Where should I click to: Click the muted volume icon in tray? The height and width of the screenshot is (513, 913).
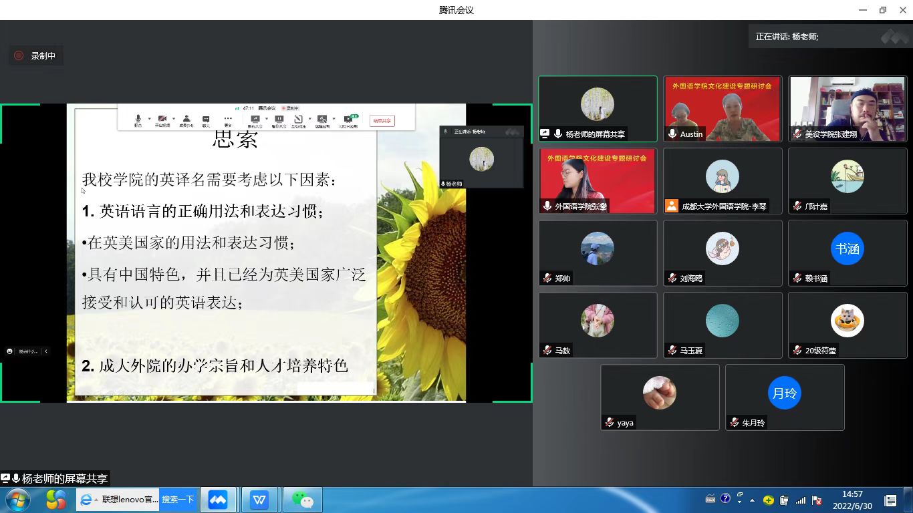click(x=816, y=500)
